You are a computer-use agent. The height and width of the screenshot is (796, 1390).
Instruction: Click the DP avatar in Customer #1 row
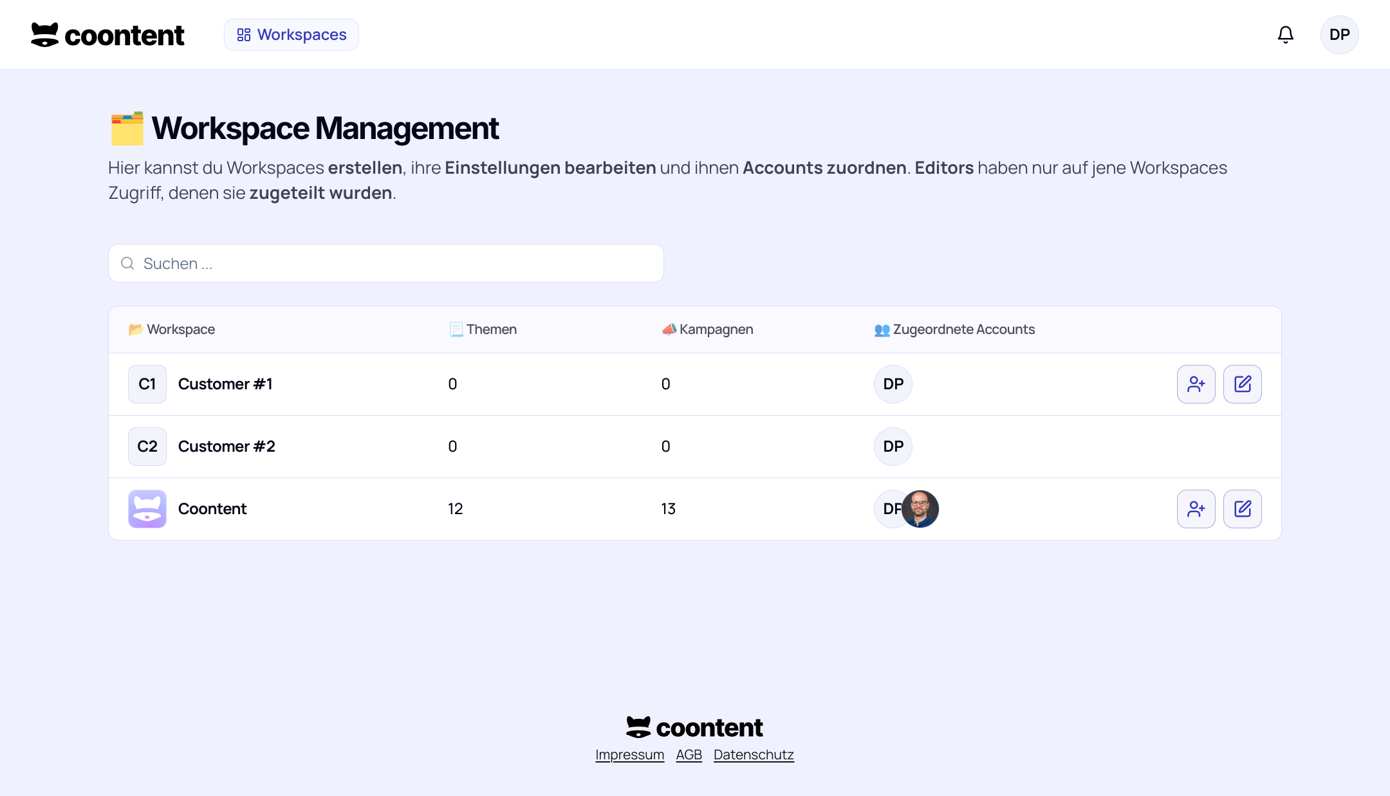[893, 384]
